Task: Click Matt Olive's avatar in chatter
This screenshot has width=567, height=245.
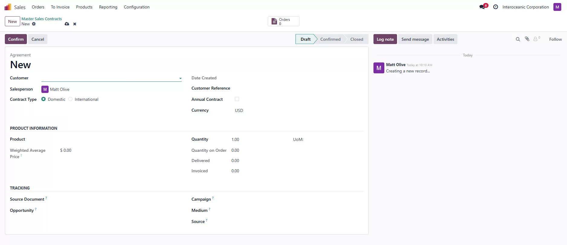Action: (379, 68)
